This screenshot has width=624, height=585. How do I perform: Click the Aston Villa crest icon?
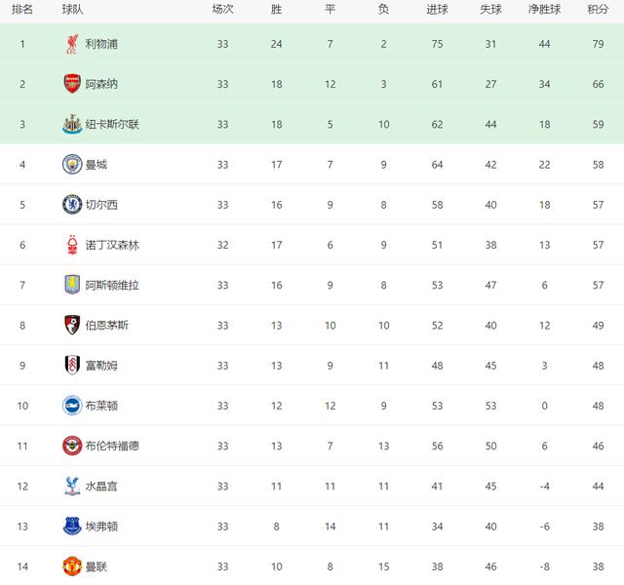coord(71,285)
